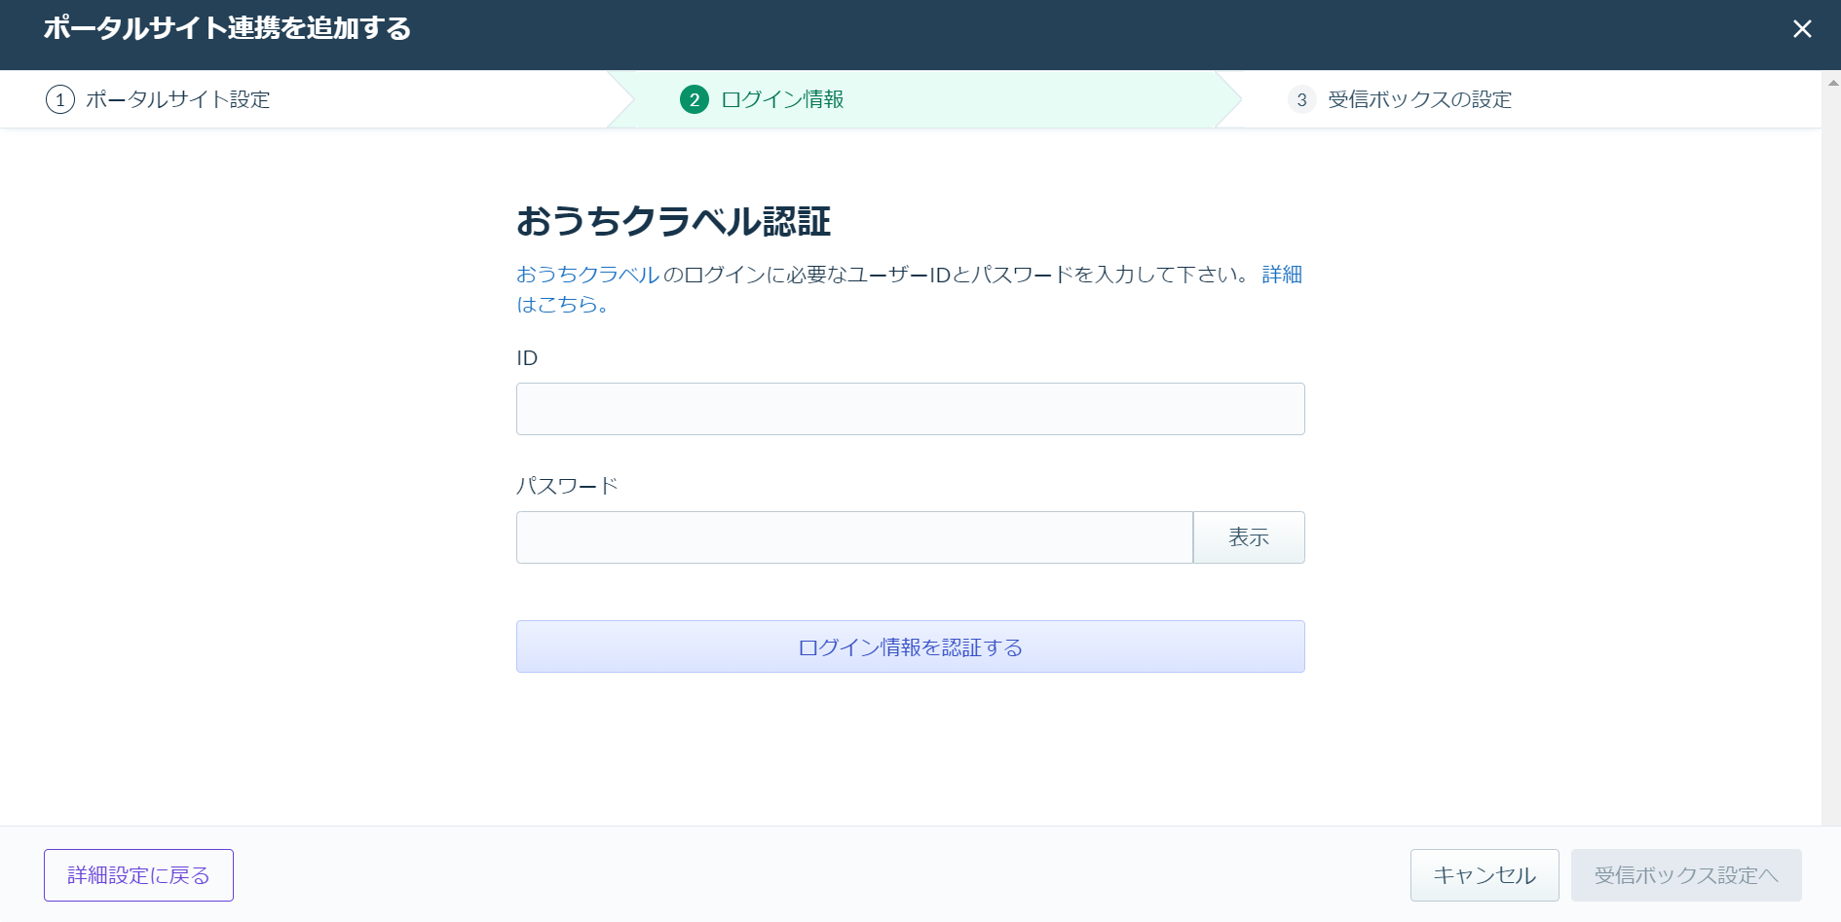The width and height of the screenshot is (1841, 922).
Task: Click the キャンセル button
Action: pyautogui.click(x=1484, y=875)
